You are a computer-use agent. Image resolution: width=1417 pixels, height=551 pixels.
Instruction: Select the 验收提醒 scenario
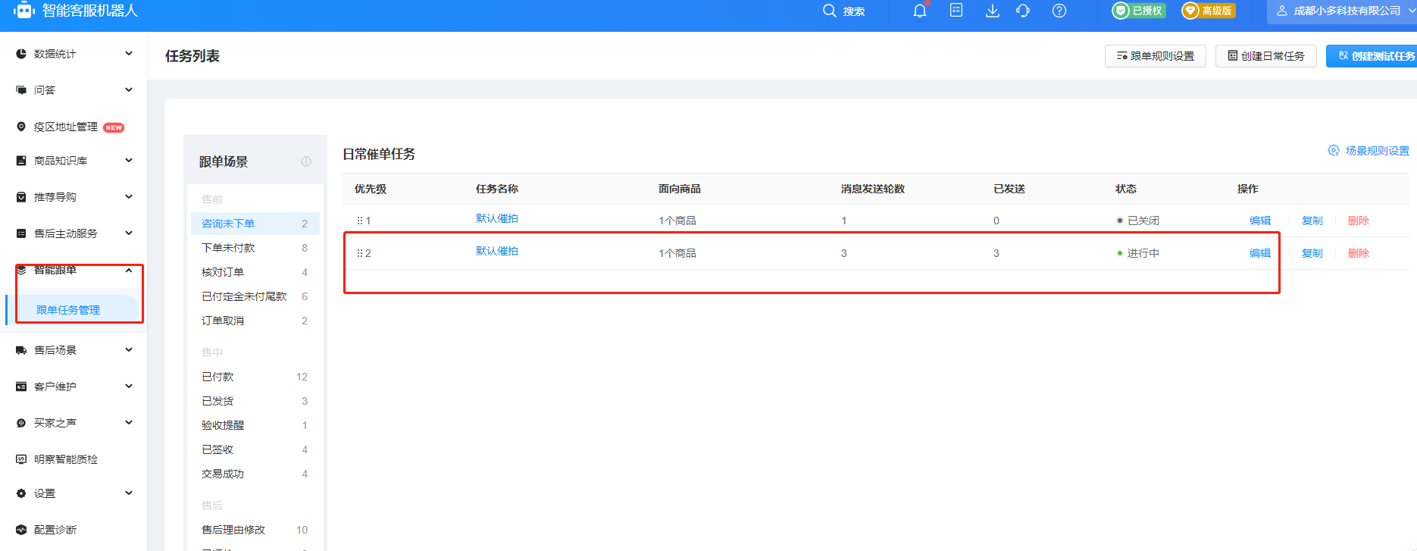click(255, 425)
